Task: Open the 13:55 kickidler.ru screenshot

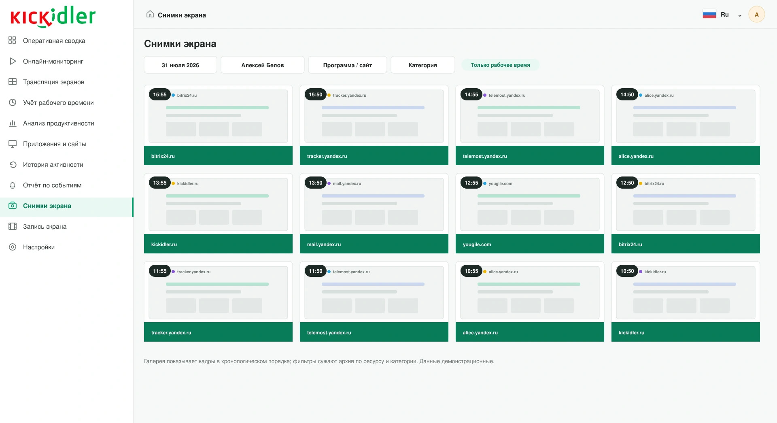Action: pyautogui.click(x=218, y=213)
